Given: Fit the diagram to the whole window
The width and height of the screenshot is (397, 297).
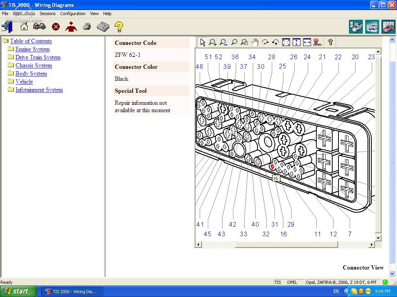Looking at the screenshot, I should (286, 42).
